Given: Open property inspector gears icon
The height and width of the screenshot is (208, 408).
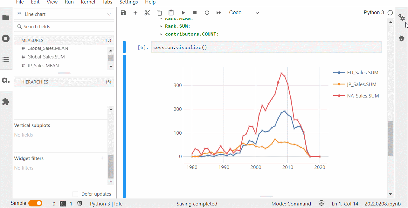Looking at the screenshot, I should click(402, 18).
